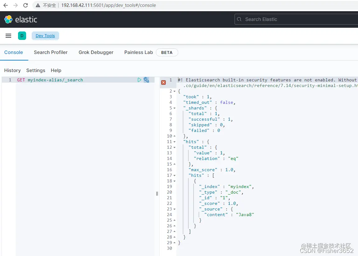
Task: Click the Dev Tools breadcrumb link
Action: [x=45, y=36]
